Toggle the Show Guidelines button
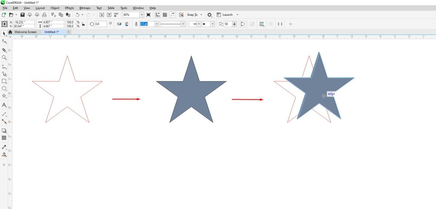The width and height of the screenshot is (436, 209). tap(172, 15)
